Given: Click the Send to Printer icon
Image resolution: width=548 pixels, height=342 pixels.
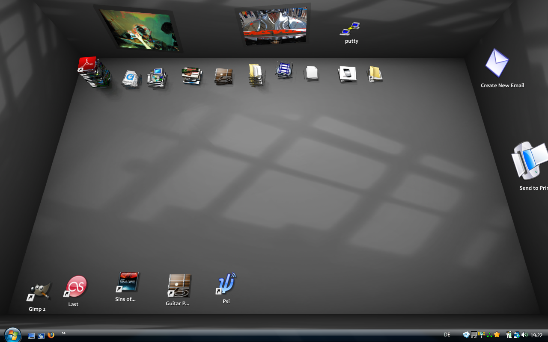Looking at the screenshot, I should 530,161.
